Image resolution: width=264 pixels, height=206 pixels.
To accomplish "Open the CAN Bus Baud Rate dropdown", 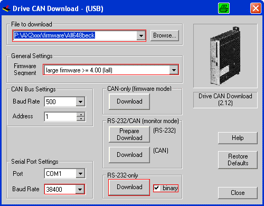I will tap(80, 101).
